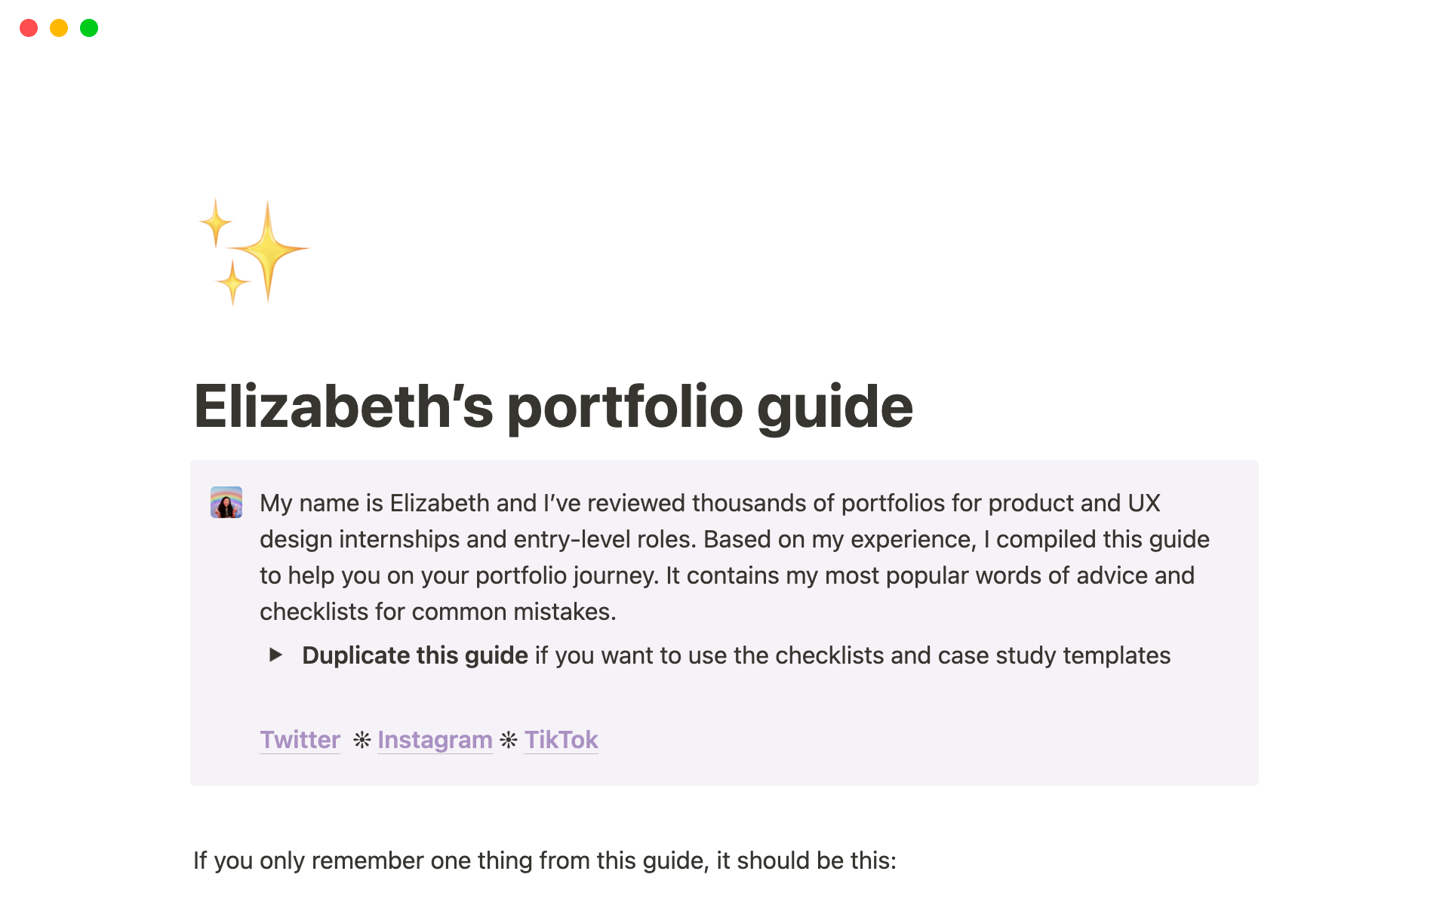Click the asterisk emoji between Instagram and TikTok
The image size is (1449, 905).
click(507, 740)
